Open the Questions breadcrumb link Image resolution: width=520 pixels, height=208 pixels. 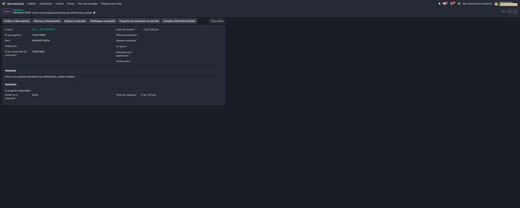[x=18, y=10]
